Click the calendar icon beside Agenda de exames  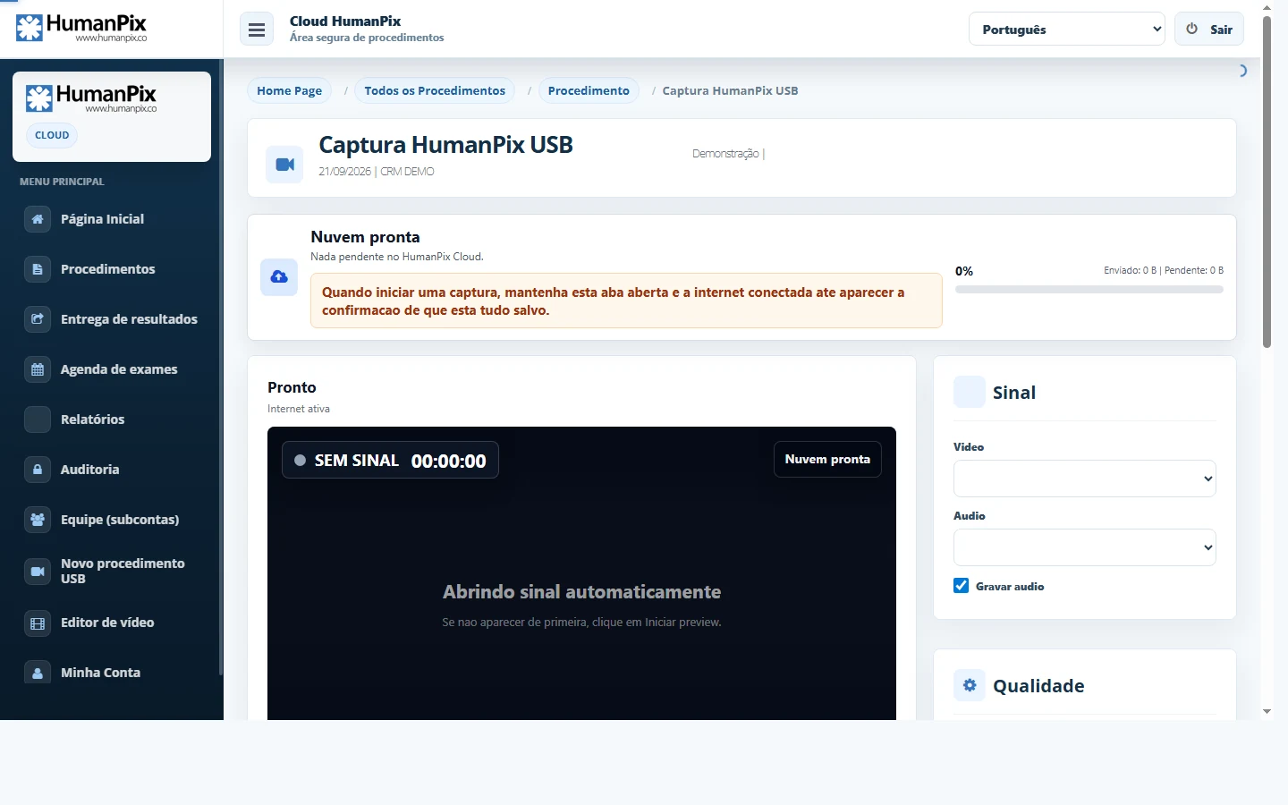(x=38, y=369)
